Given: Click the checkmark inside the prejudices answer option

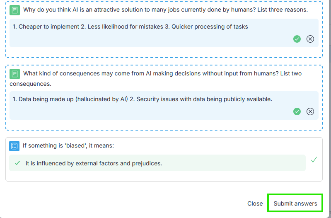Looking at the screenshot, I should pos(17,163).
